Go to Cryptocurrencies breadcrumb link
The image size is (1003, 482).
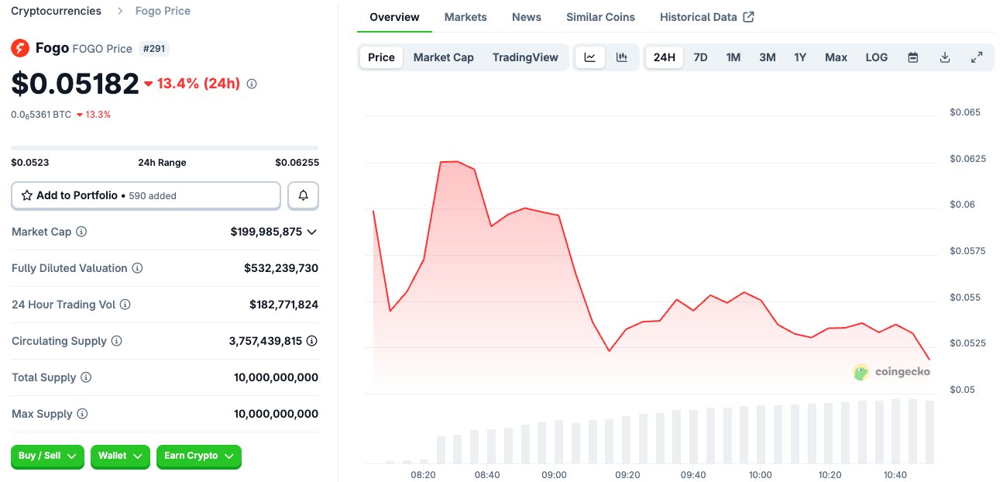[56, 11]
